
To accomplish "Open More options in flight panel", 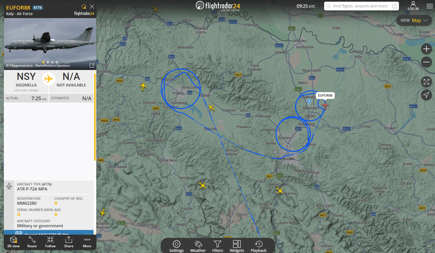I will 87,242.
